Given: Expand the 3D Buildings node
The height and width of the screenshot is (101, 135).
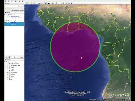Looking at the screenshot, I should (x=6, y=73).
